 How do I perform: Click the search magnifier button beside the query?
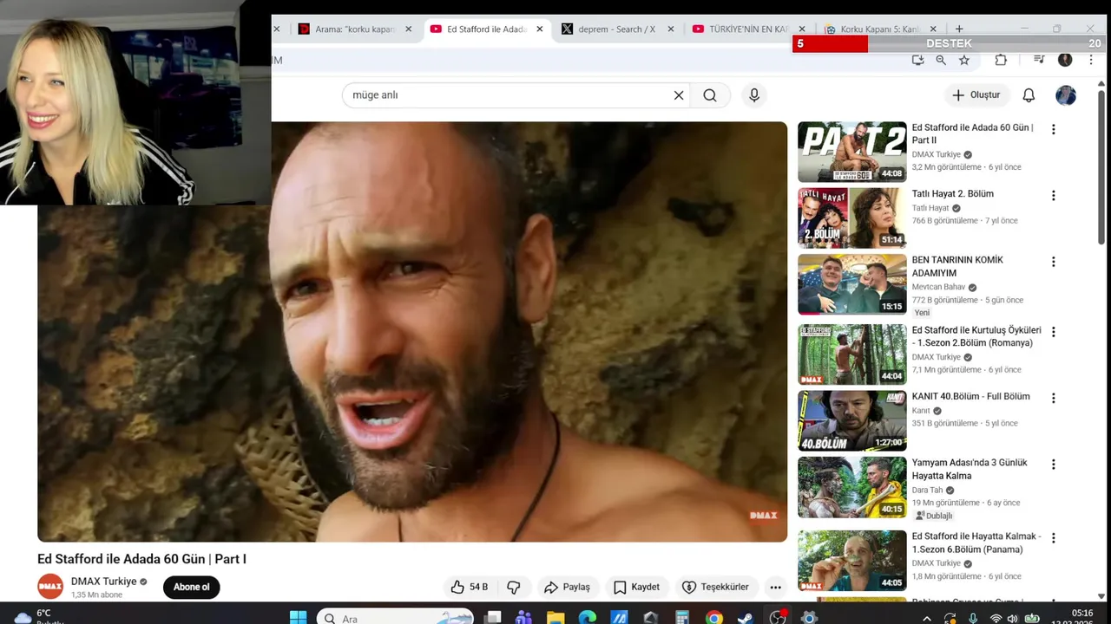pyautogui.click(x=710, y=95)
